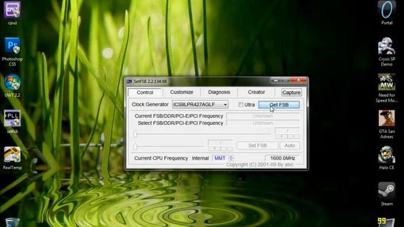Open GTA San Andreas desktop icon
The width and height of the screenshot is (404, 227).
click(x=387, y=124)
